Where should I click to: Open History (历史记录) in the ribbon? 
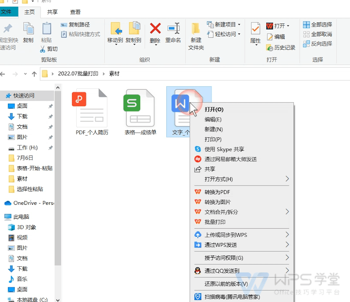coord(281,48)
